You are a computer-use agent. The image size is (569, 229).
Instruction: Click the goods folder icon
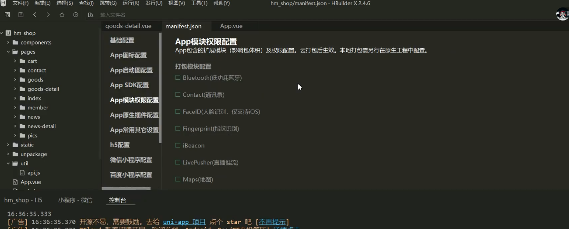click(22, 80)
